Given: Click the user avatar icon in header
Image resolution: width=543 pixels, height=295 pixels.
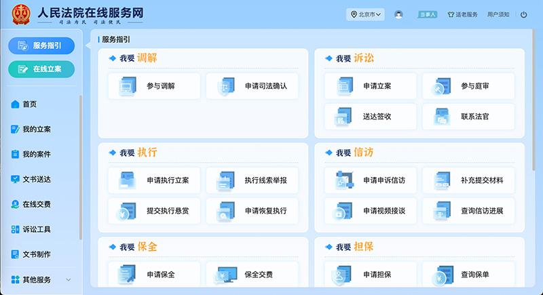Looking at the screenshot, I should click(398, 14).
